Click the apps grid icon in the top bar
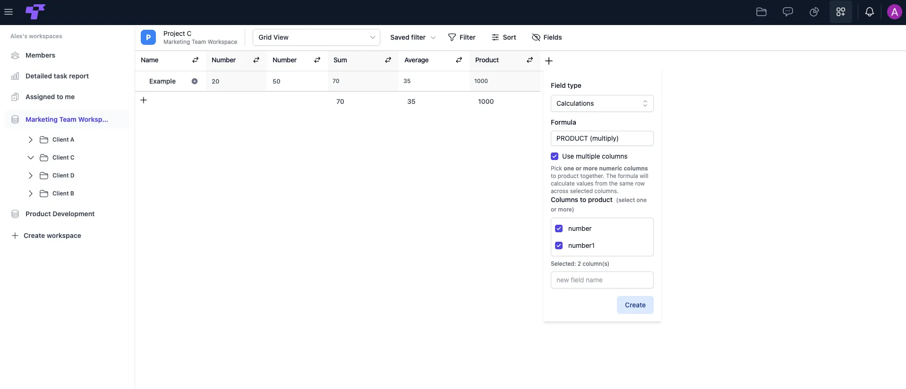 click(x=841, y=12)
